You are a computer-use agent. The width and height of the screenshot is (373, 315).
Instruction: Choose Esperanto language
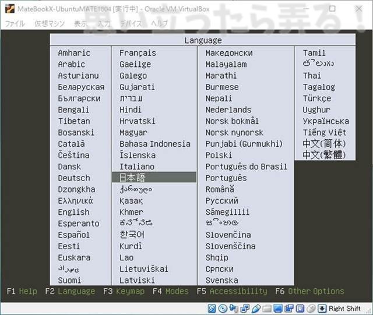click(x=79, y=224)
